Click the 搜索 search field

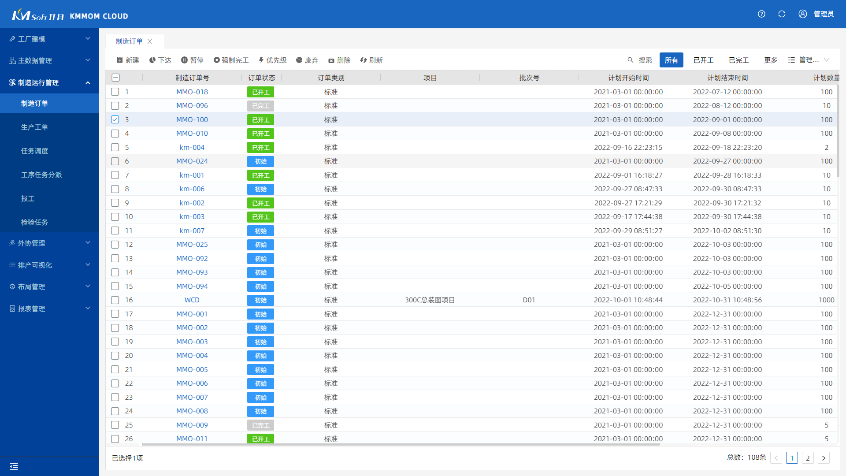click(645, 60)
